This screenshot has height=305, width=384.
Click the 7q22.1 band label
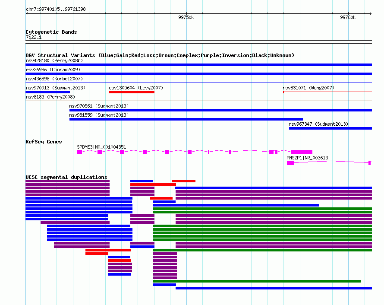[34, 37]
